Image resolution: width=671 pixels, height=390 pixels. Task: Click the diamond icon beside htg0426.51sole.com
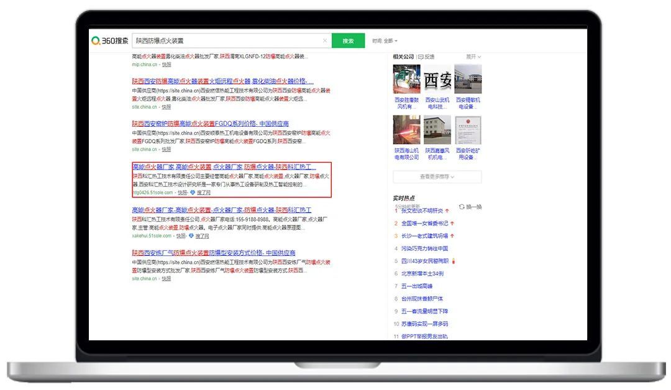point(193,193)
